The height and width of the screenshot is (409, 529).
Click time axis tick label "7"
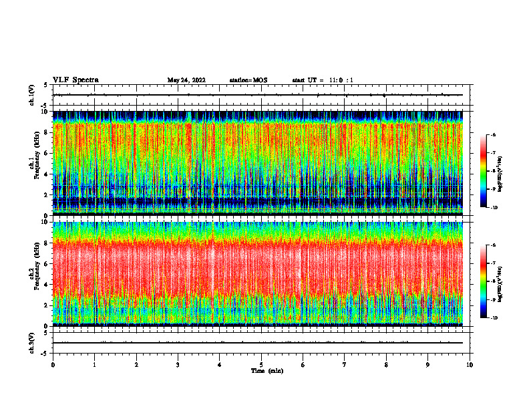(345, 365)
